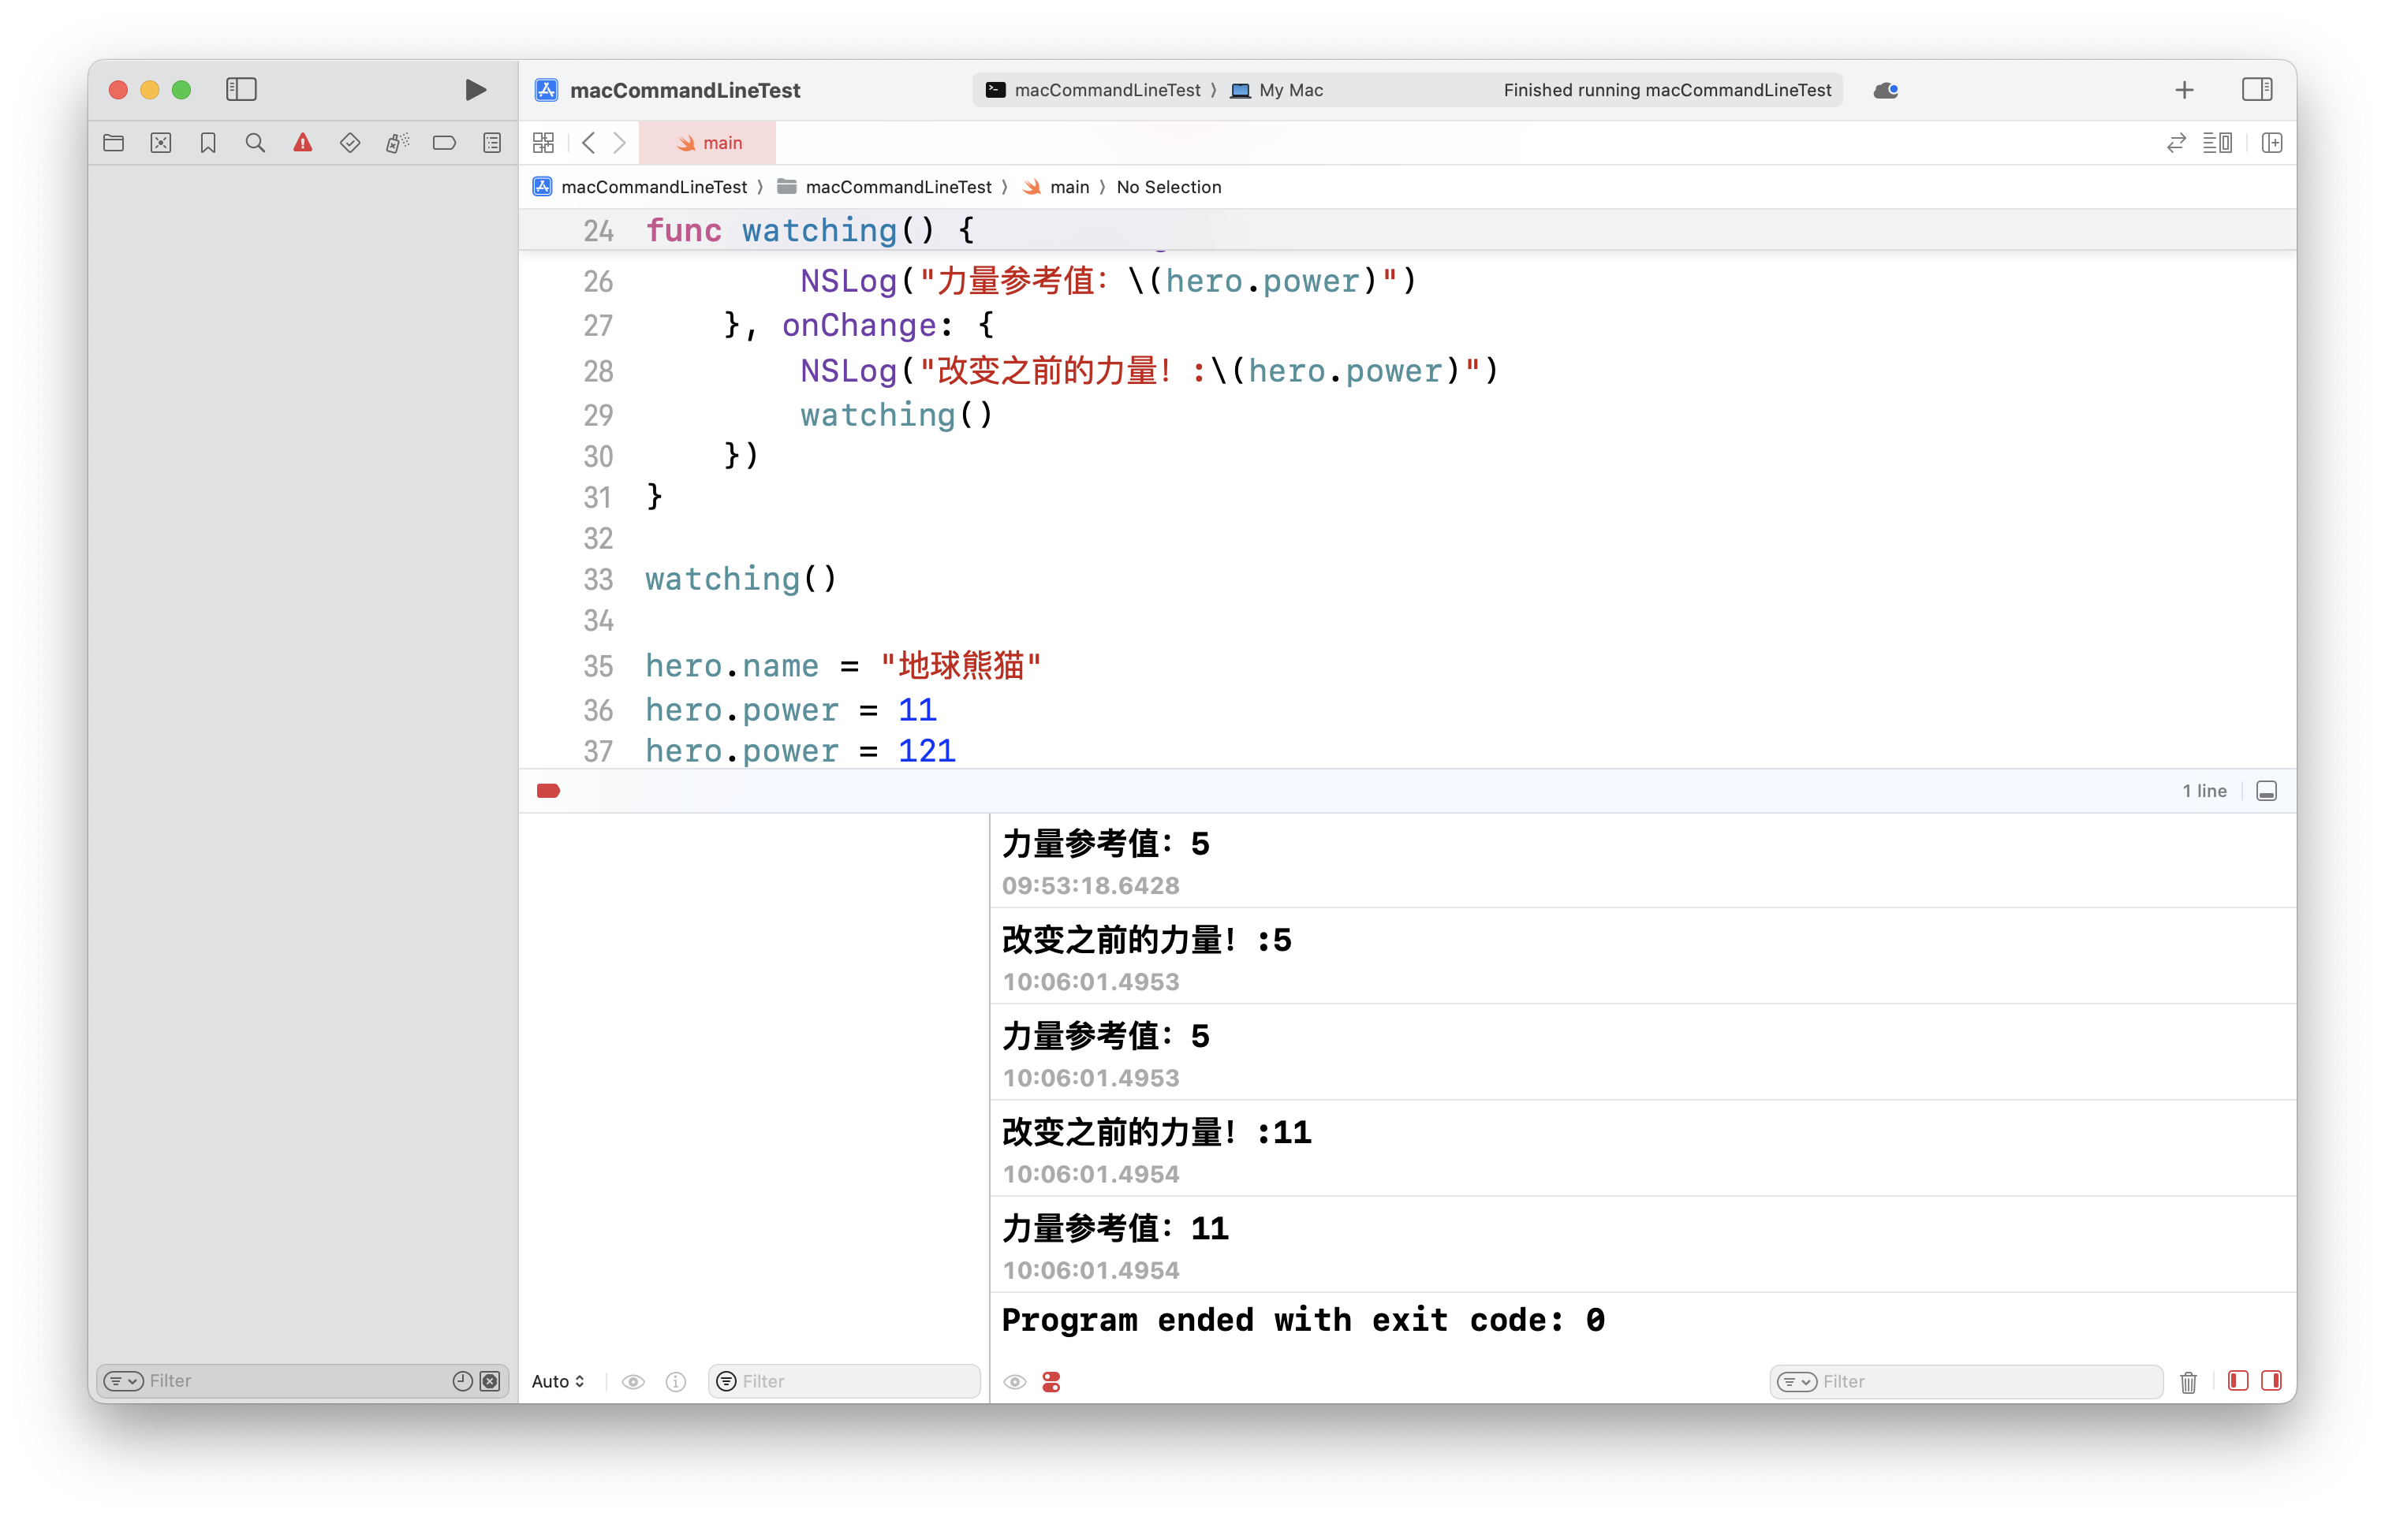Select the main editor tab
Viewport: 2385px width, 1520px height.
pyautogui.click(x=708, y=143)
